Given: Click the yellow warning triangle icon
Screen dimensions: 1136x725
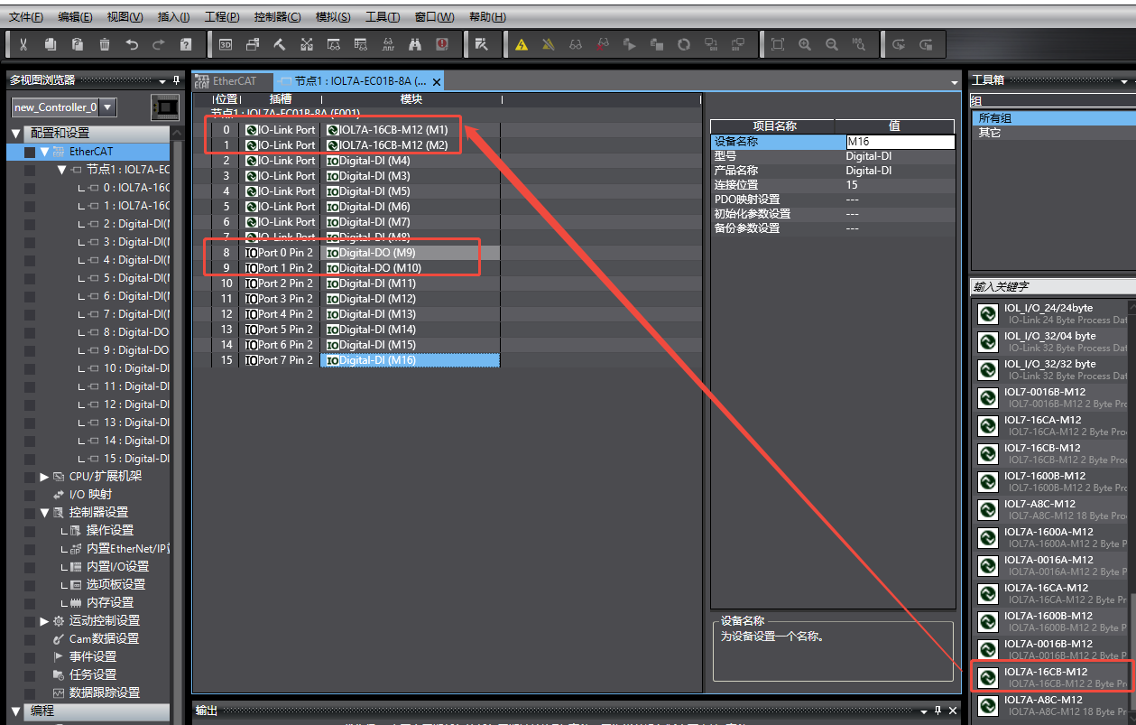Looking at the screenshot, I should tap(522, 44).
